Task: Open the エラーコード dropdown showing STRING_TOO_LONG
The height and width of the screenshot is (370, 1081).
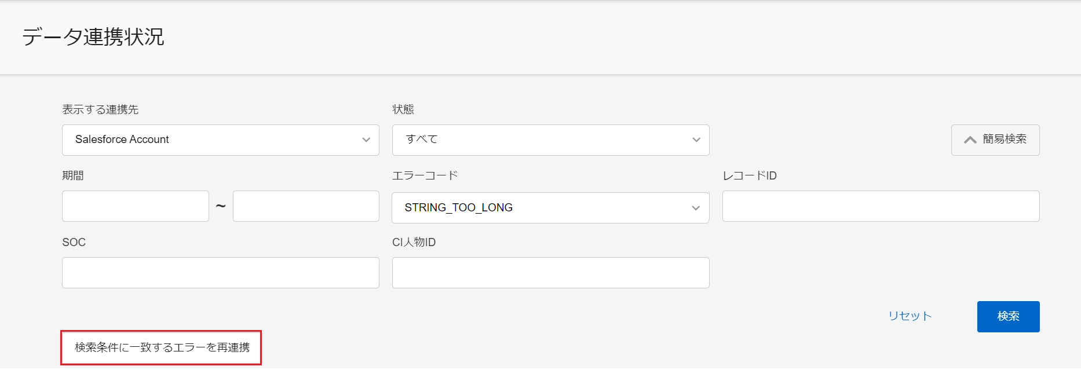Action: tap(550, 208)
